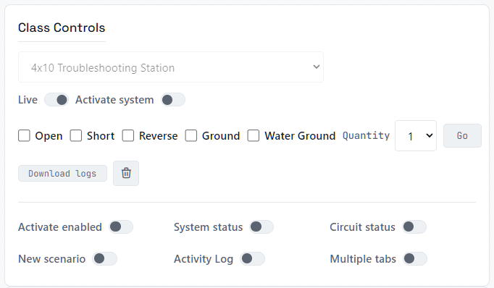Check the Open fault checkbox
This screenshot has height=288, width=494.
coord(24,135)
